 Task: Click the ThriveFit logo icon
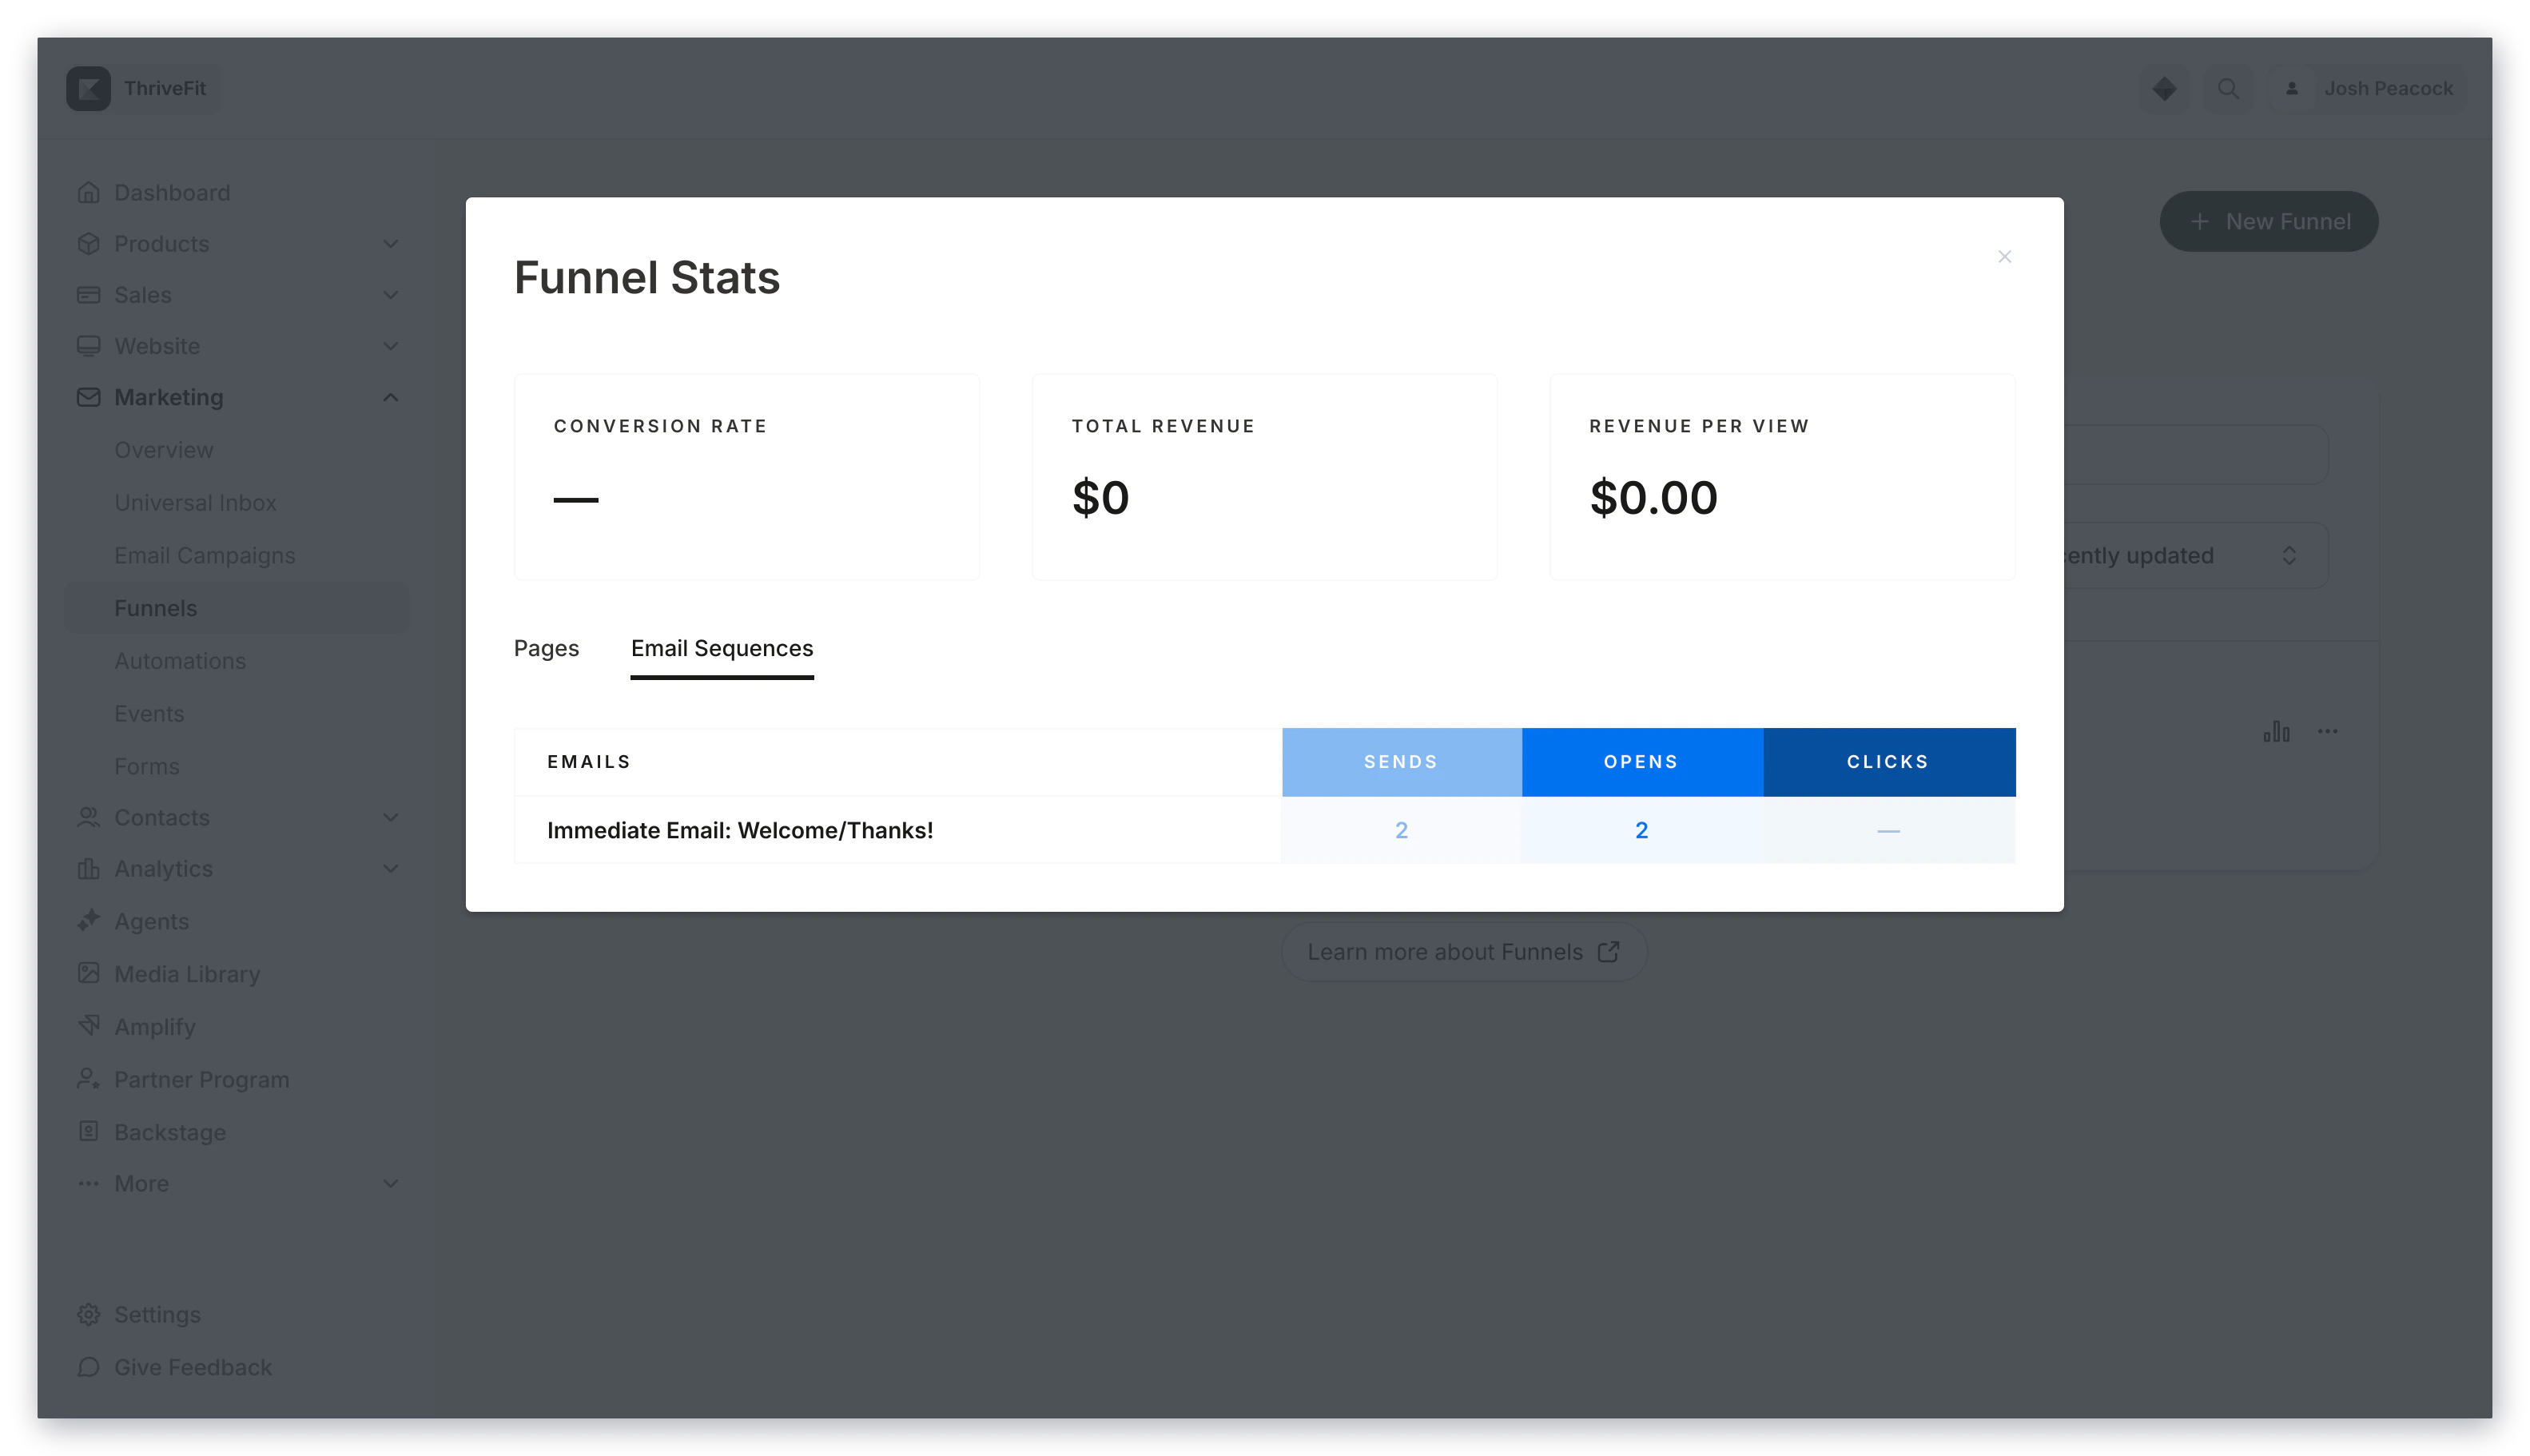click(88, 88)
